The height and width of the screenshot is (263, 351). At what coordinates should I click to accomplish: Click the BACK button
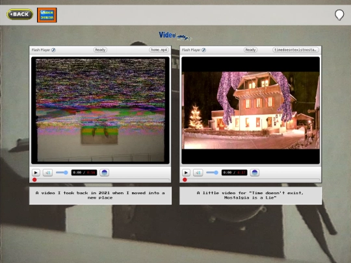click(20, 14)
